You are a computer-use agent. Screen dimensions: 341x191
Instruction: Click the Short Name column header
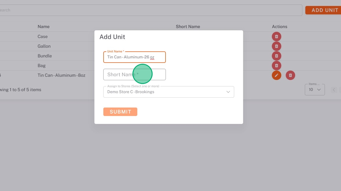pyautogui.click(x=188, y=27)
